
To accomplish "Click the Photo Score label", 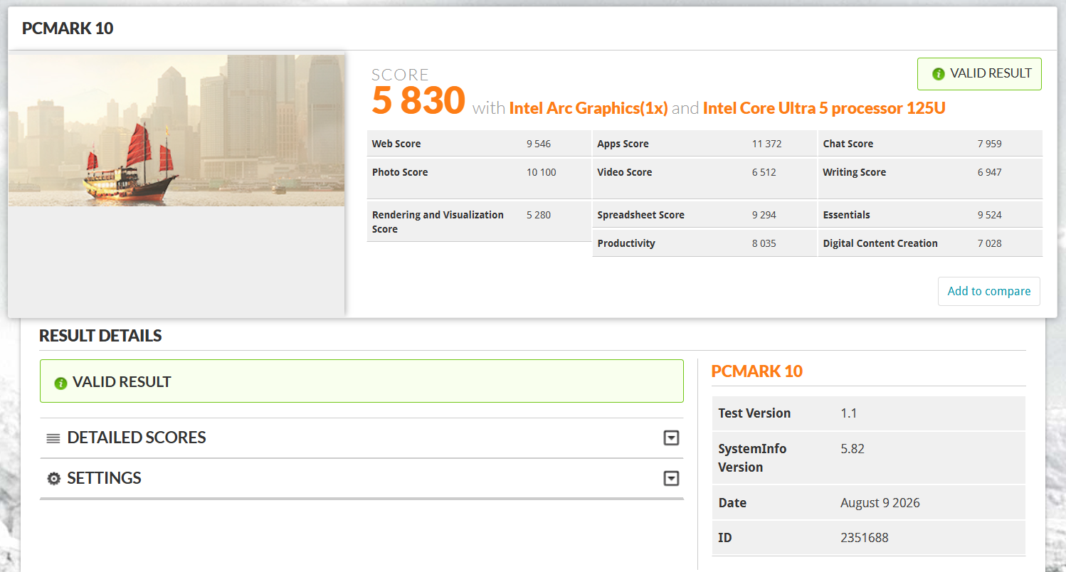I will (400, 172).
